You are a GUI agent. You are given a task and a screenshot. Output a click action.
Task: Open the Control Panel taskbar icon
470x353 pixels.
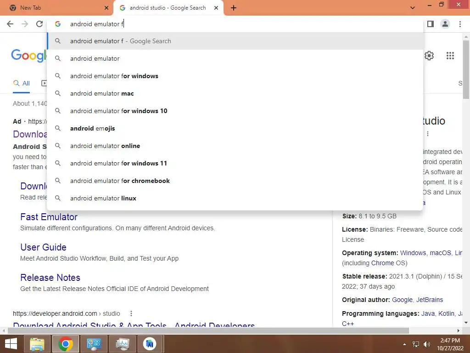pos(94,344)
